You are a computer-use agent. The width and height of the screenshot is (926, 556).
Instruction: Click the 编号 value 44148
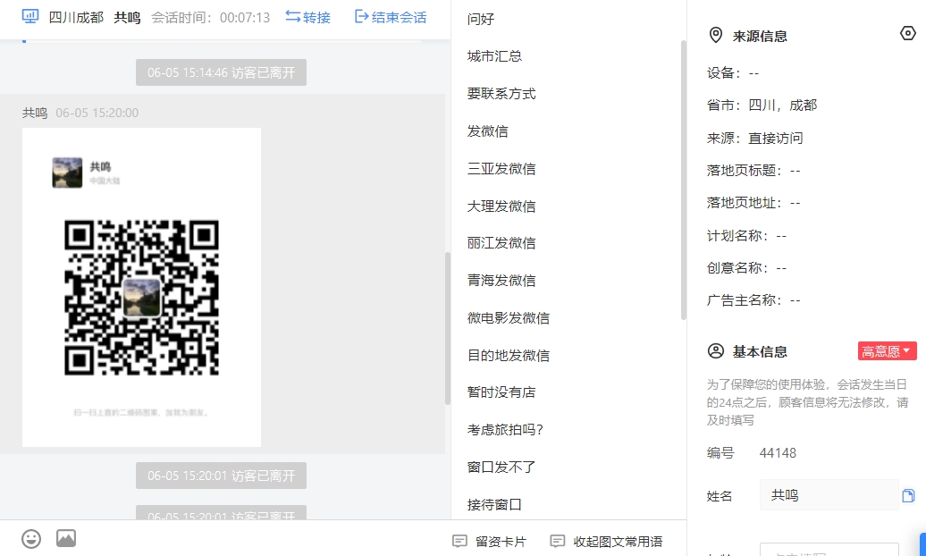click(778, 453)
